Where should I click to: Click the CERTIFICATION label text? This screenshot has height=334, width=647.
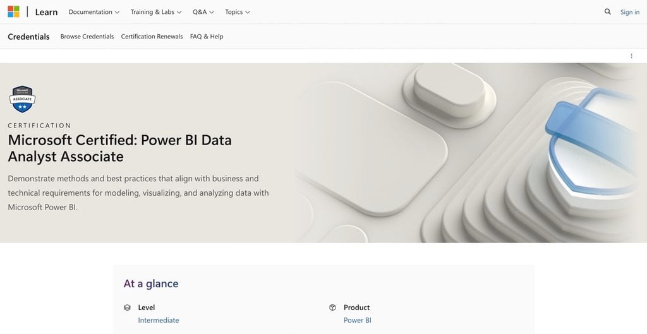click(40, 126)
